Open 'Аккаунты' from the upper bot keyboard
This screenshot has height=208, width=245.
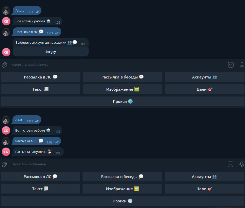click(204, 77)
